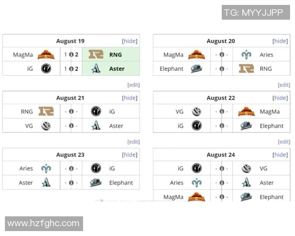Click Elephant logo in August 20 table

pos(197,69)
